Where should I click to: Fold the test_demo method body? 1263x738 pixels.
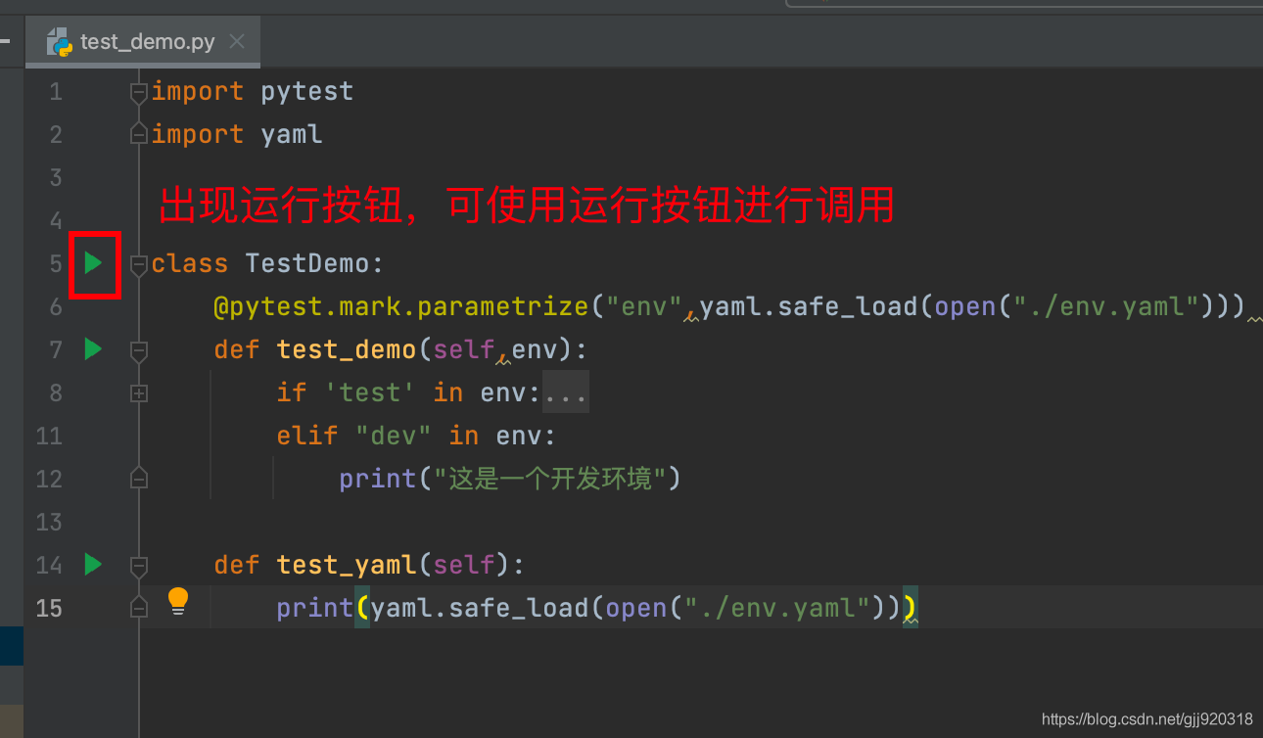point(139,349)
